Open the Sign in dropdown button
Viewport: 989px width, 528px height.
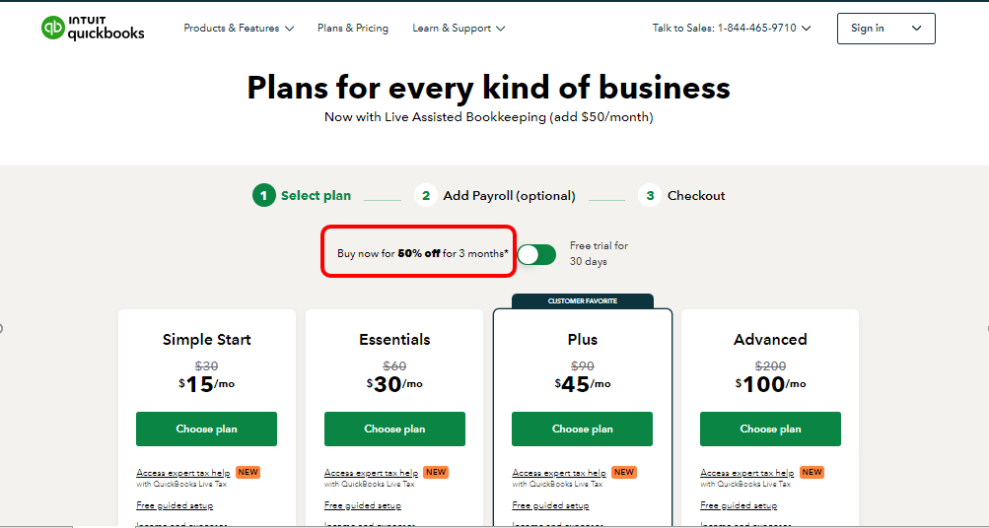pyautogui.click(x=885, y=29)
